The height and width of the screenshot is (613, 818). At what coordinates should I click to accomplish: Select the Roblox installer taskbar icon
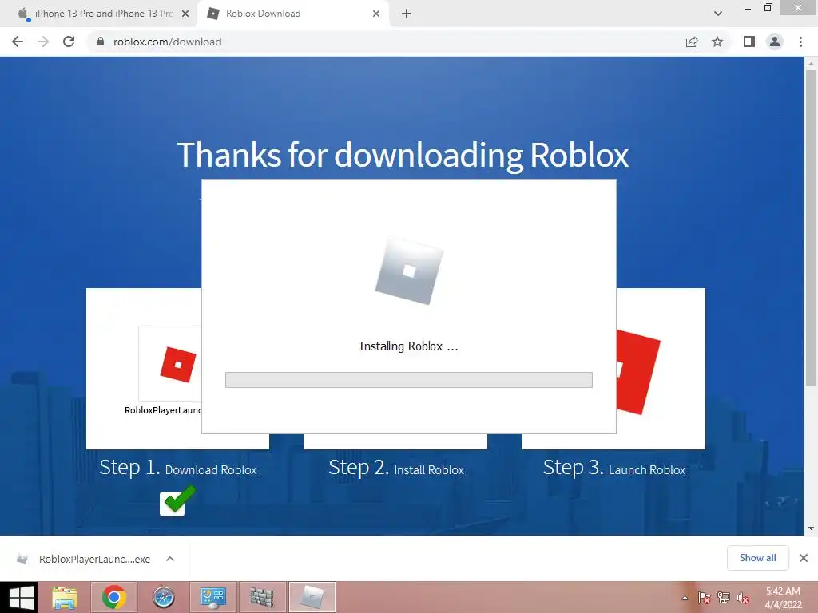pos(312,597)
